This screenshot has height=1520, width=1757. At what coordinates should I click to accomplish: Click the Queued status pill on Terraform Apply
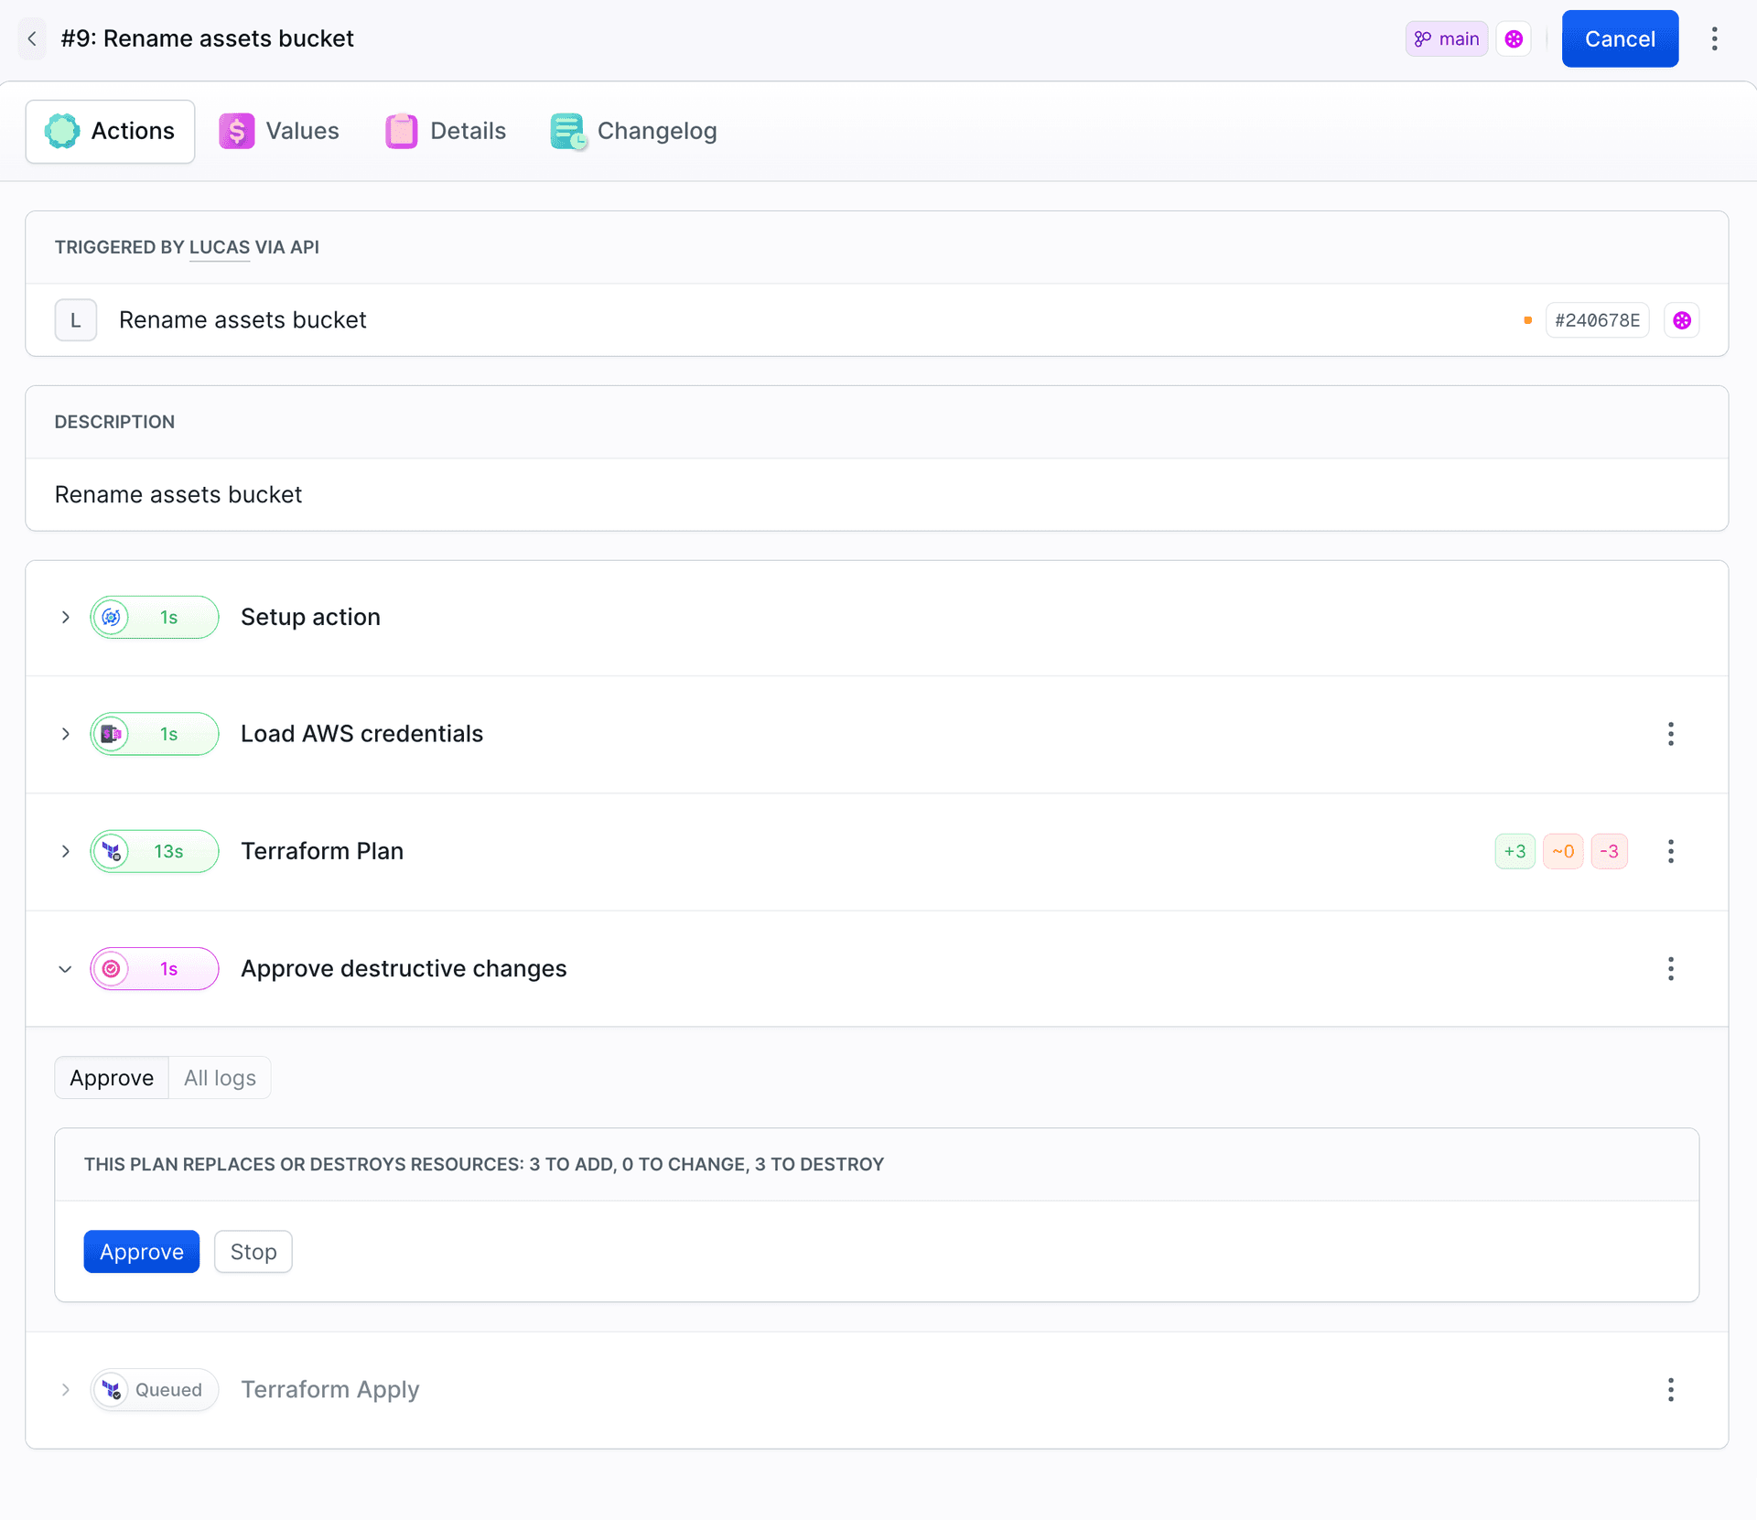point(155,1389)
